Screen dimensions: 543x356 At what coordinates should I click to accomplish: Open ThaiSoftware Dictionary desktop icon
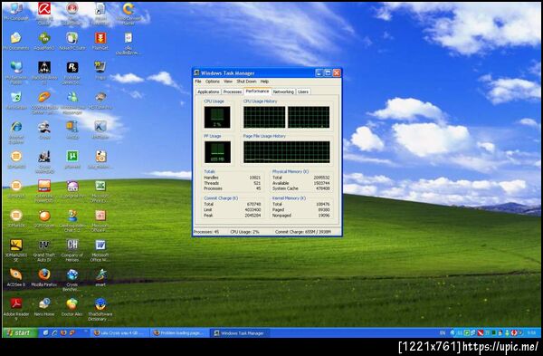coord(100,309)
